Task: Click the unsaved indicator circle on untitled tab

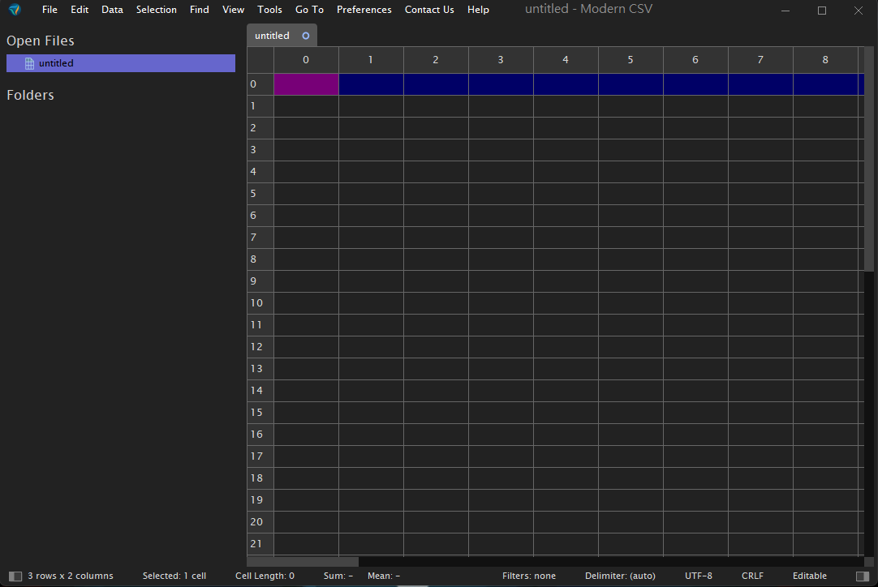Action: (x=306, y=36)
